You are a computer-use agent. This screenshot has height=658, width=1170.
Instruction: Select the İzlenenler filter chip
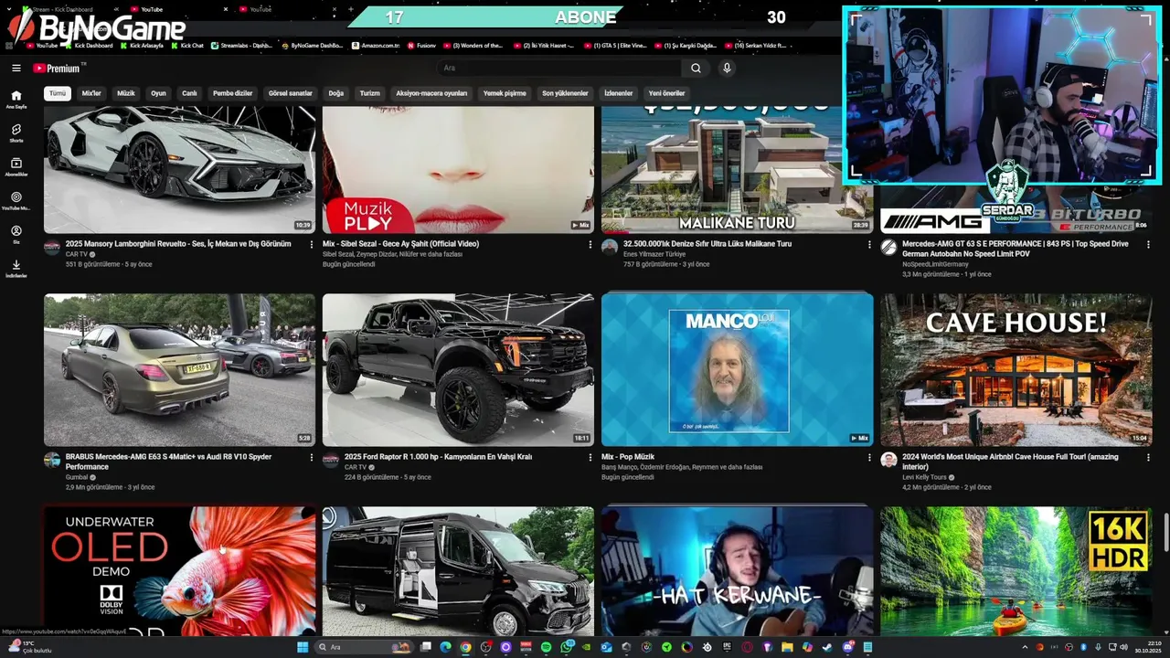(618, 93)
